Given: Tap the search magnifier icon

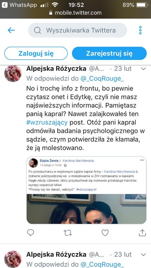Looking at the screenshot, I should click(x=37, y=30).
